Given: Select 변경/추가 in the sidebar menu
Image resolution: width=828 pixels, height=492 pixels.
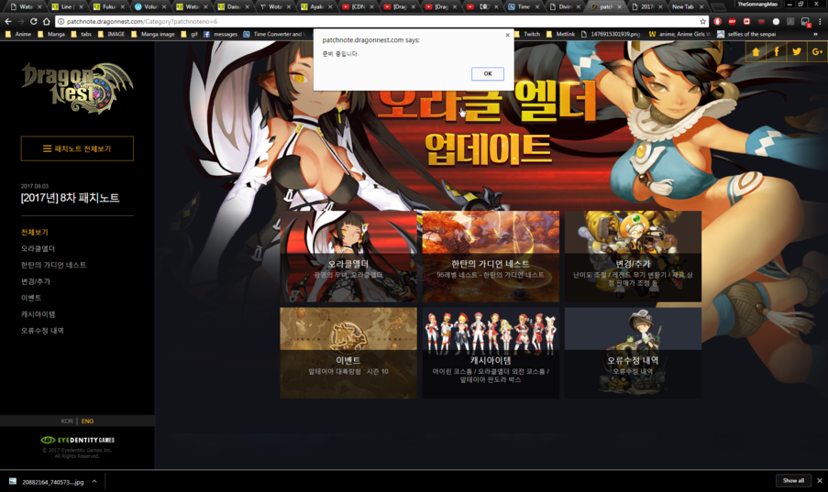Looking at the screenshot, I should tap(36, 281).
